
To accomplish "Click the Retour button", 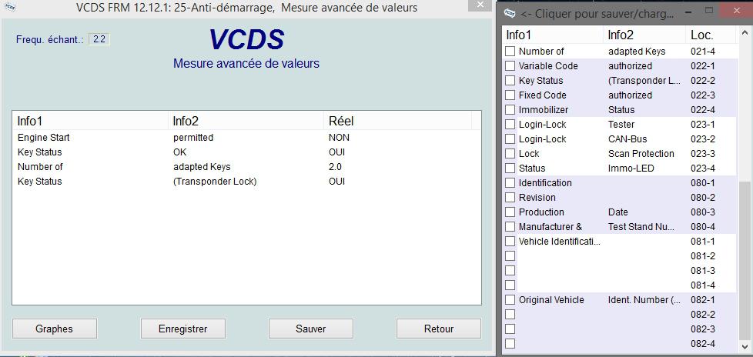I will pyautogui.click(x=438, y=329).
